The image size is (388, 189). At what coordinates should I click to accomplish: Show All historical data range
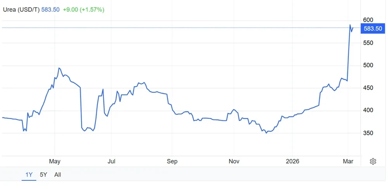58,175
